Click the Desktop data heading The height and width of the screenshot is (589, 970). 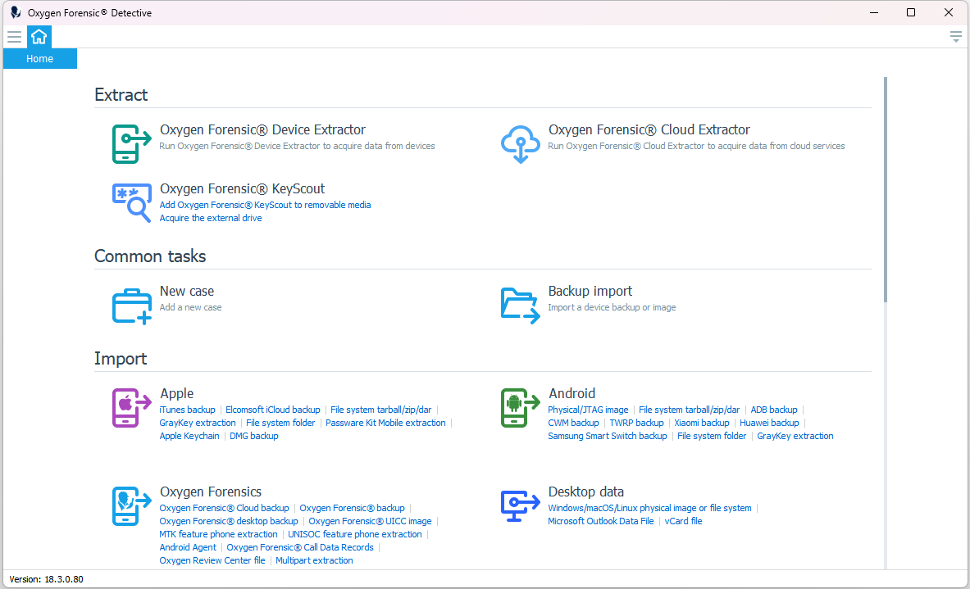tap(585, 492)
